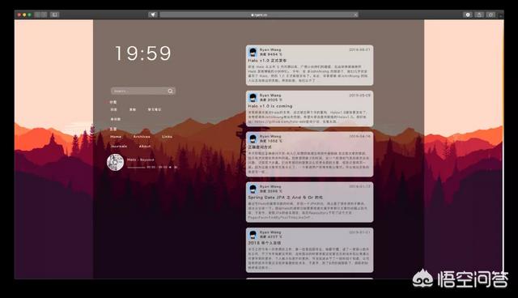Click the 19:59 clock display
The height and width of the screenshot is (298, 518).
[143, 53]
